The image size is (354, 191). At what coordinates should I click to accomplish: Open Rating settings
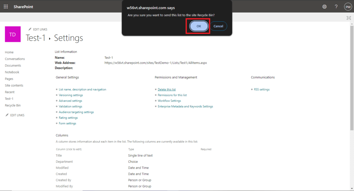pyautogui.click(x=68, y=118)
